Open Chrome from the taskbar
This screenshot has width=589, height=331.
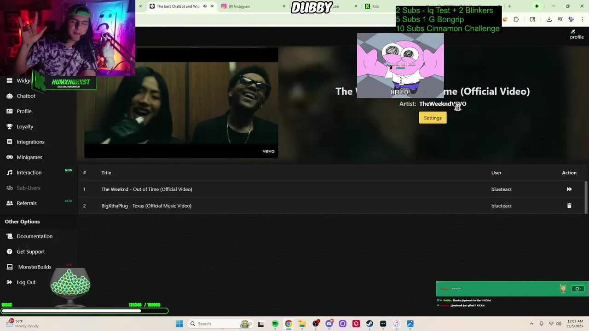[288, 324]
